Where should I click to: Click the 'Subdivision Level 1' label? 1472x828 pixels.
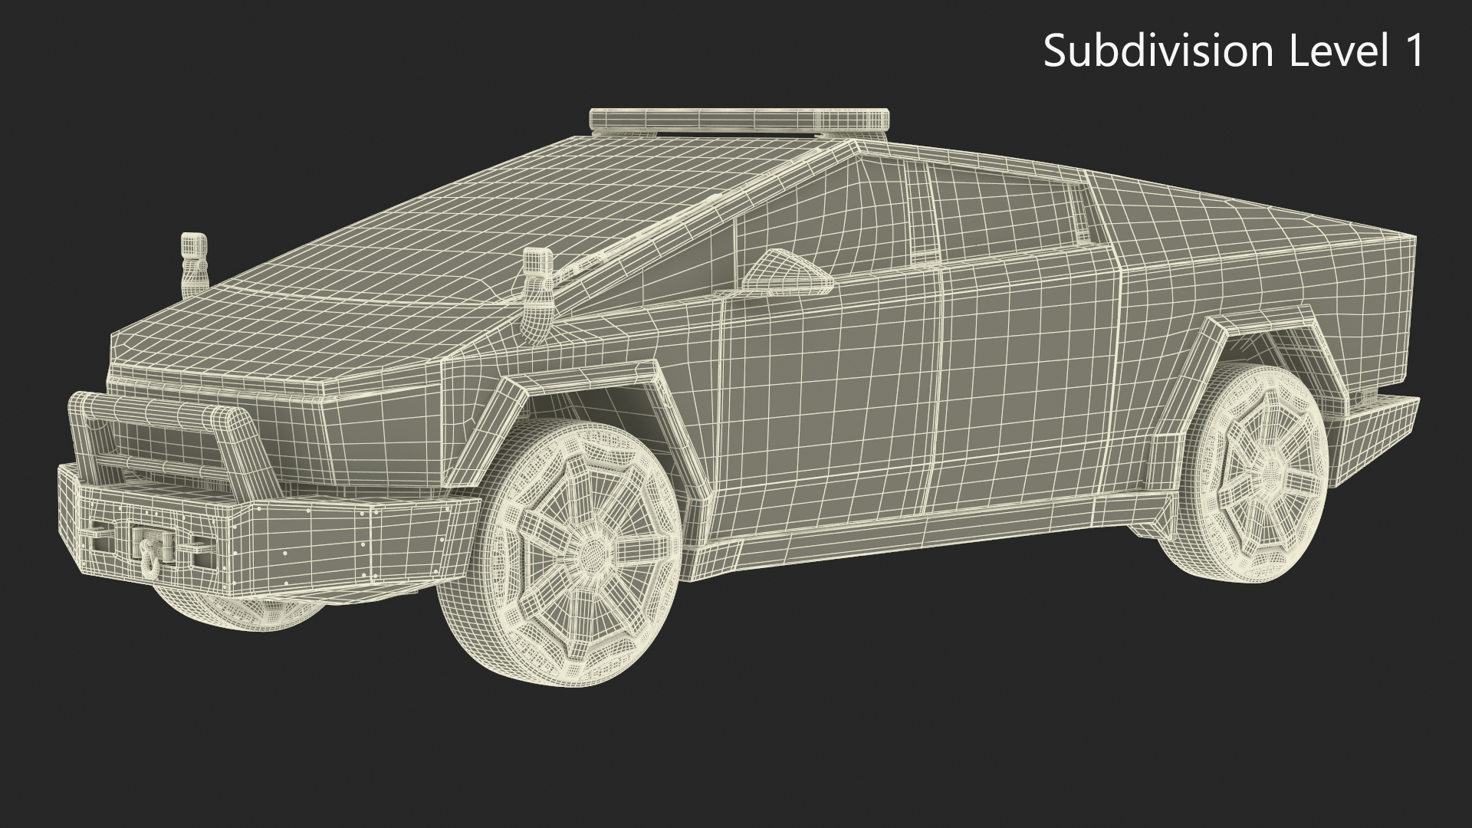(1234, 51)
